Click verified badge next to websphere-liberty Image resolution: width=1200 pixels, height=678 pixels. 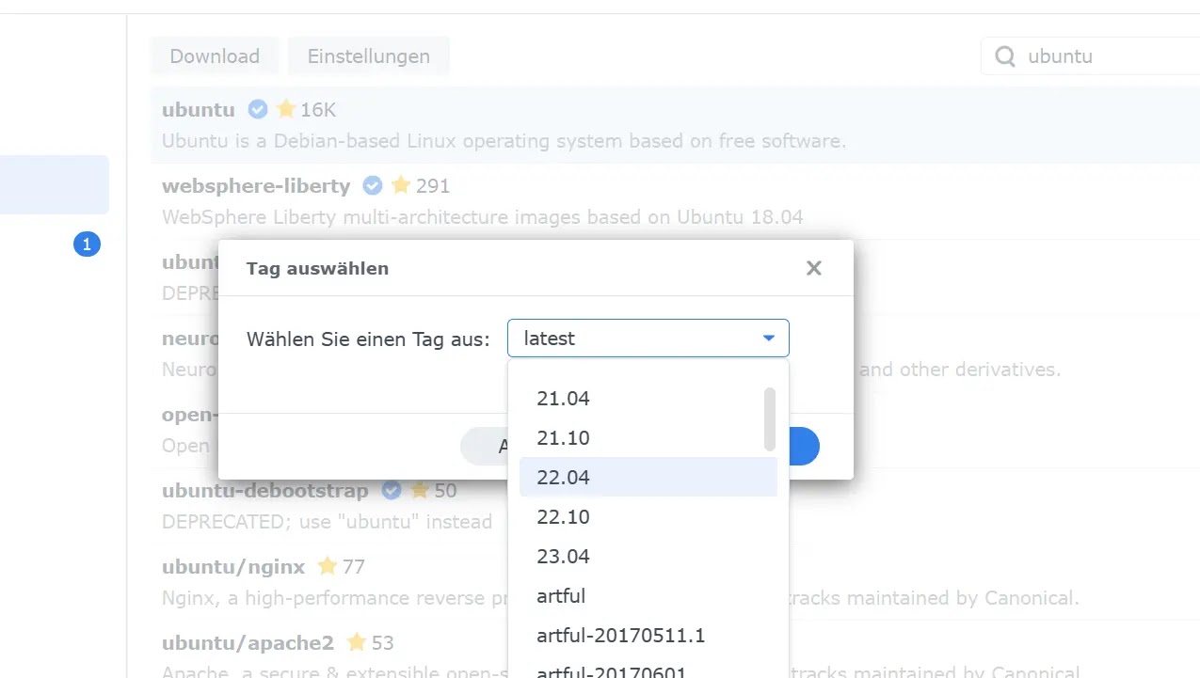[373, 185]
